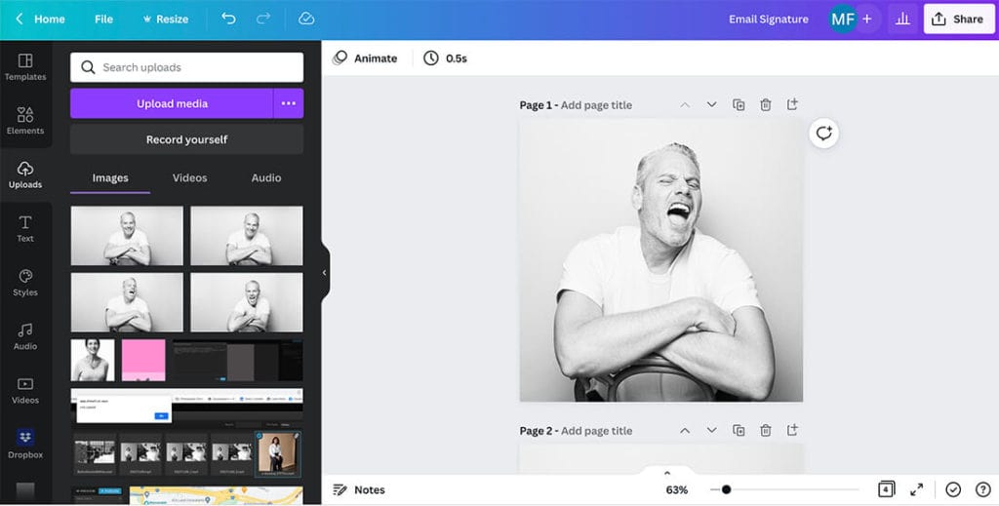This screenshot has width=999, height=506.
Task: Open the Resize menu
Action: point(166,19)
